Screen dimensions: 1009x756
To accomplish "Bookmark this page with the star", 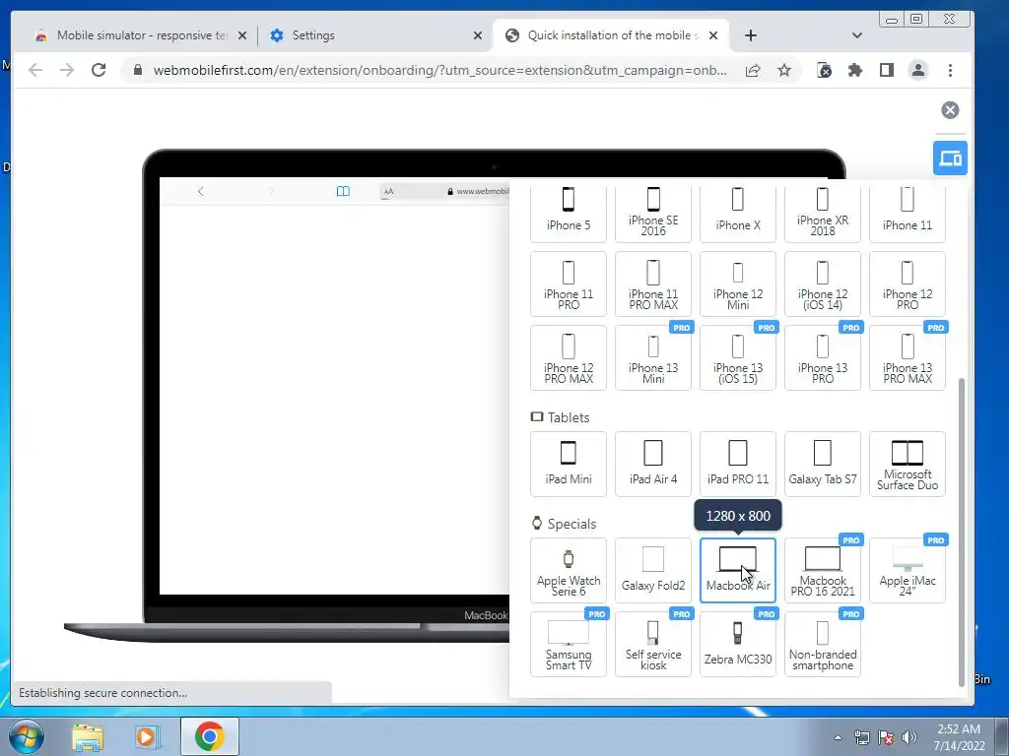I will (x=783, y=70).
